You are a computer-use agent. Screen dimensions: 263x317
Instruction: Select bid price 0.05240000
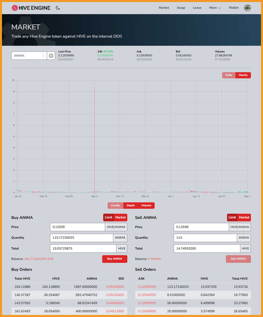(115, 287)
